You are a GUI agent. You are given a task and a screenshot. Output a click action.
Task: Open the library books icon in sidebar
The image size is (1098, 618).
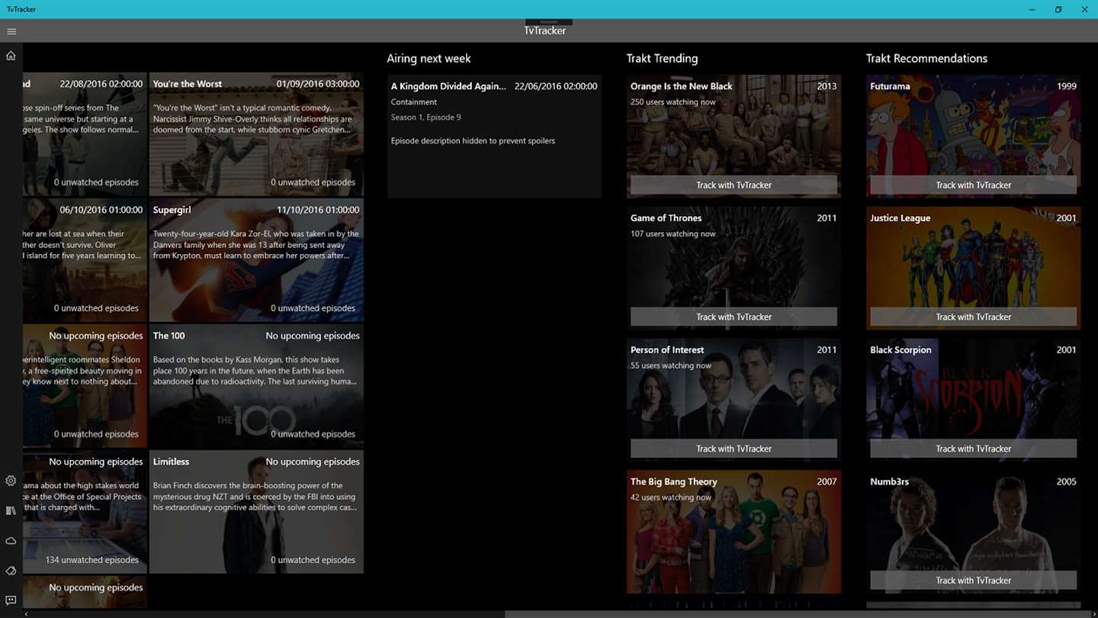coord(11,510)
